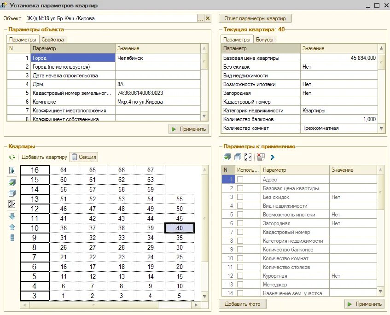The image size is (390, 315).
Task: Select apartment 40 cell in the grid
Action: pos(179,228)
